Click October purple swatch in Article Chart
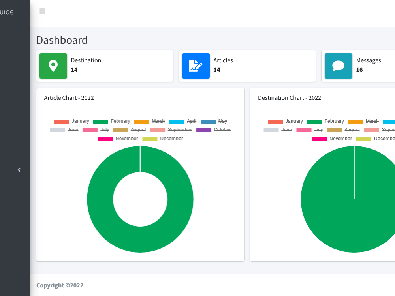The height and width of the screenshot is (296, 395). 203,130
